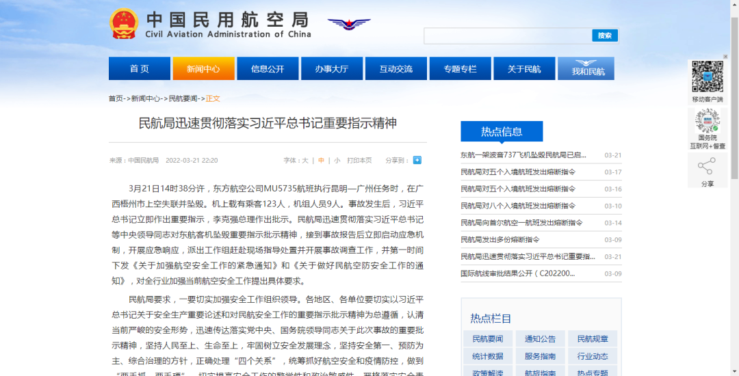The image size is (739, 376).
Task: Open the 互动交流 navigation tab
Action: (396, 69)
